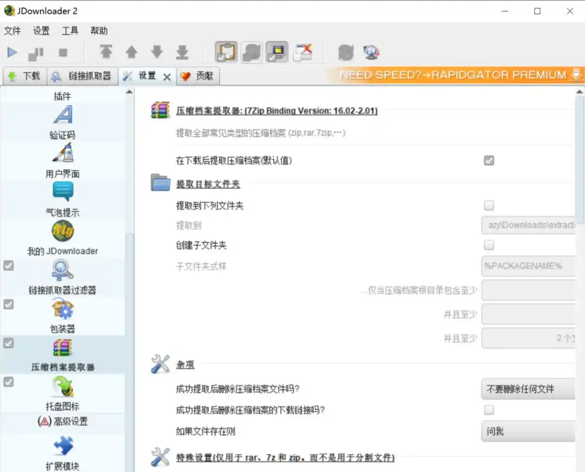This screenshot has width=585, height=472.
Task: Open 文件 menu
Action: pos(12,30)
